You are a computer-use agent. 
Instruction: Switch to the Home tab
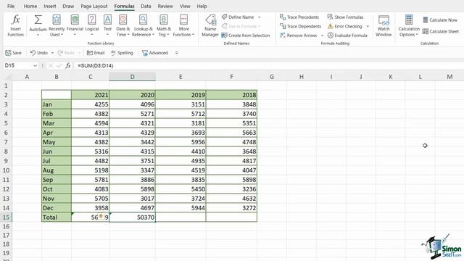point(30,7)
